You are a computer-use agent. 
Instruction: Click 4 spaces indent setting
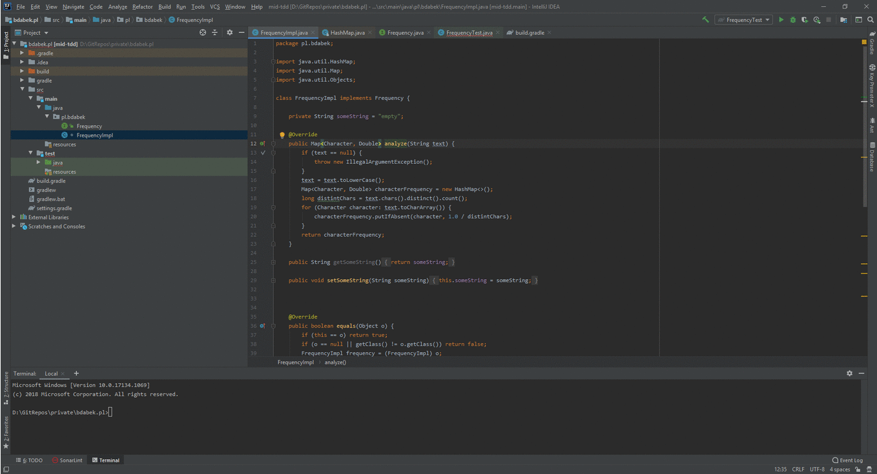click(x=840, y=469)
